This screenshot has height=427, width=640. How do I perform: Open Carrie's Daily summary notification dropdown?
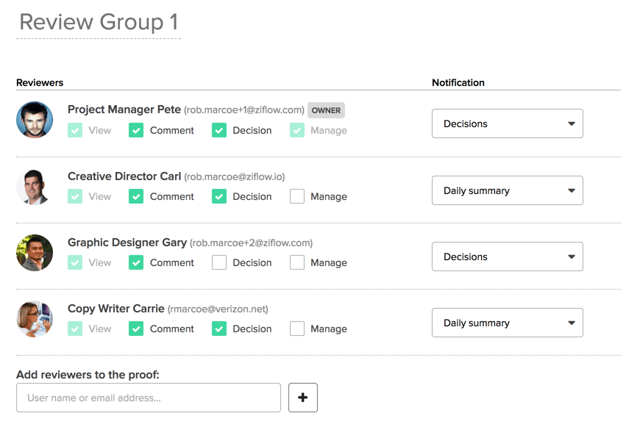(x=507, y=322)
